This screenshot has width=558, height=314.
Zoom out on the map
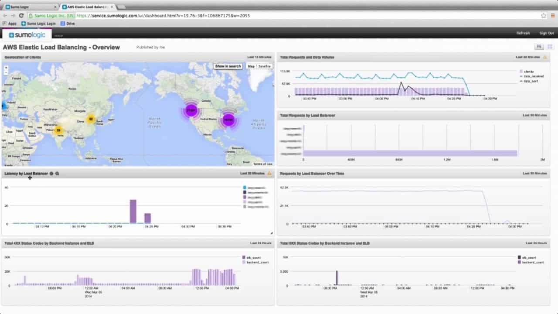(x=6, y=72)
